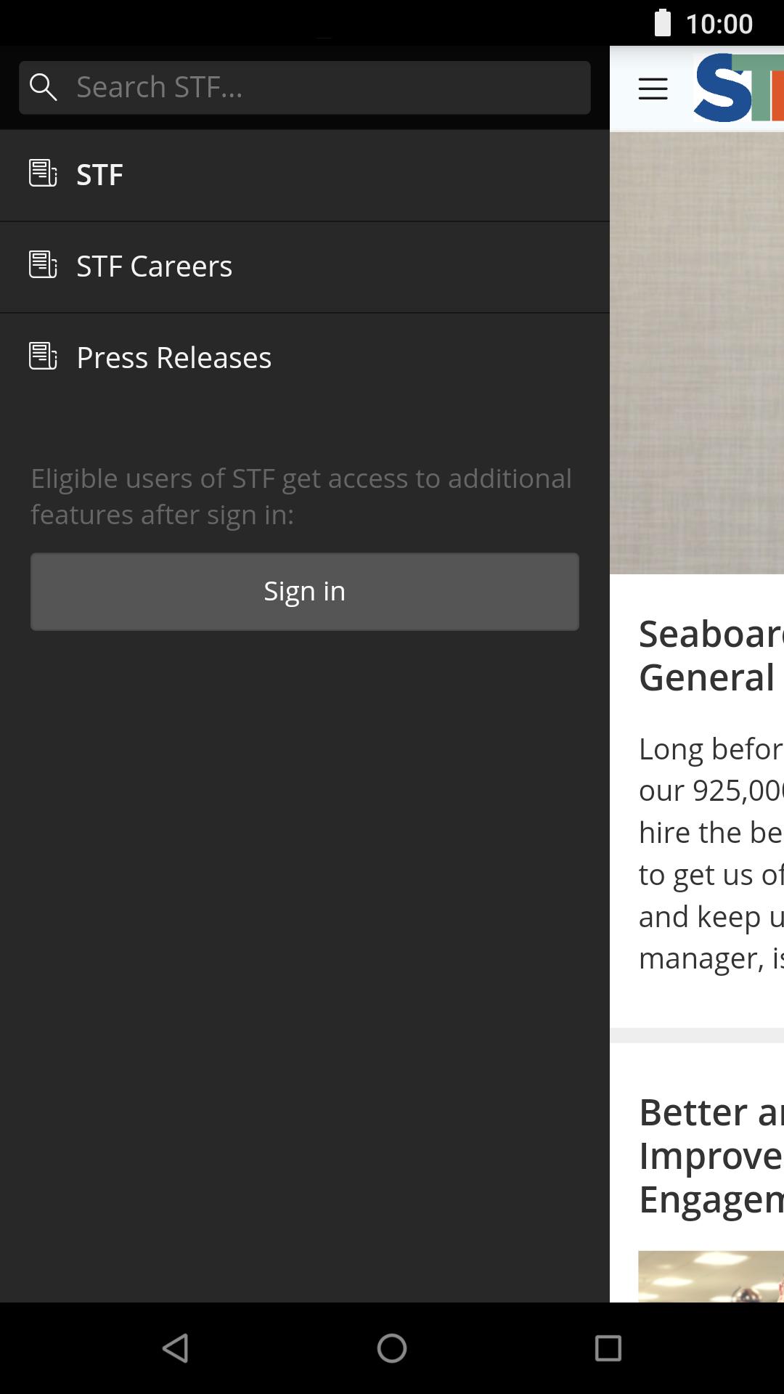
Task: Click the news icon beside STF
Action: tap(43, 174)
